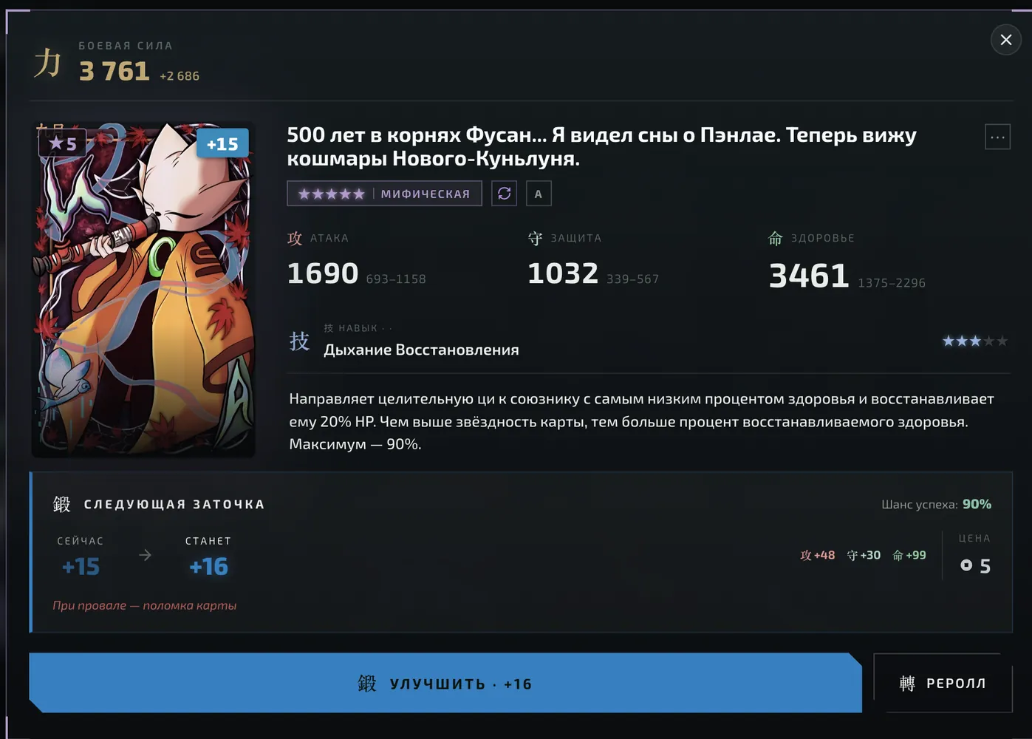Click the next level +16 under СТАНЕТ
Screen dimensions: 1032x739
pyautogui.click(x=208, y=567)
